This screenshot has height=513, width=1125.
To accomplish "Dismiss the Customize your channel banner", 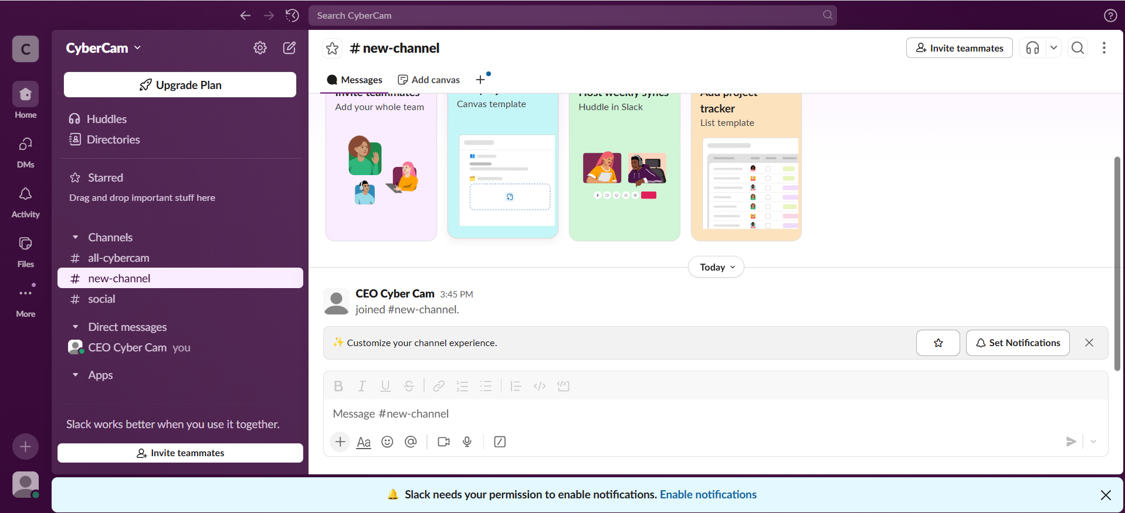I will (x=1089, y=343).
